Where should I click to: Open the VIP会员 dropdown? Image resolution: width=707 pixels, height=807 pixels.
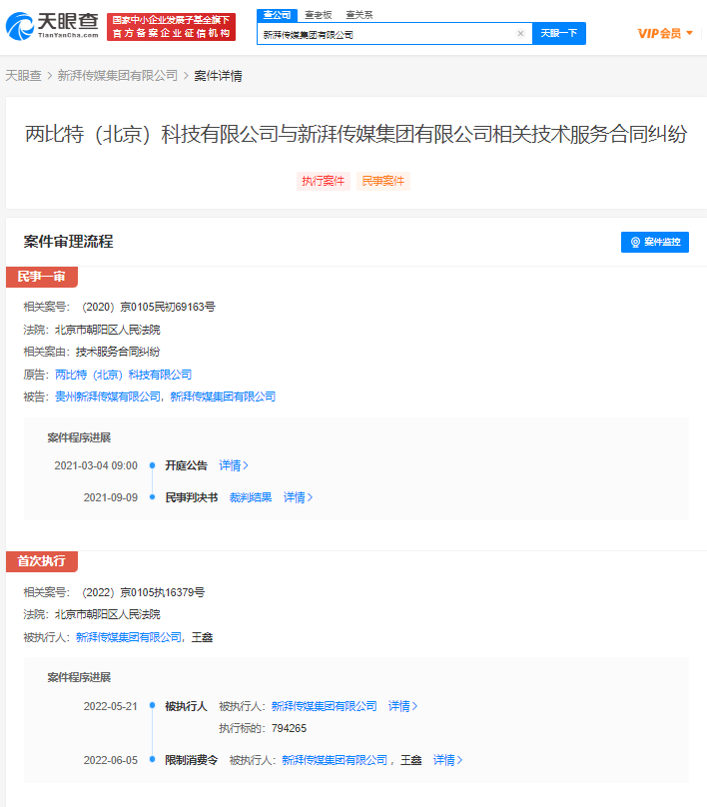click(664, 34)
